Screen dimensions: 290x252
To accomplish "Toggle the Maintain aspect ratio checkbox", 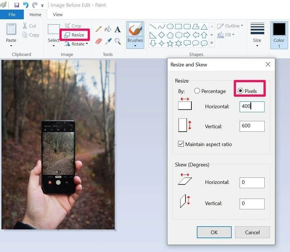I will click(181, 144).
